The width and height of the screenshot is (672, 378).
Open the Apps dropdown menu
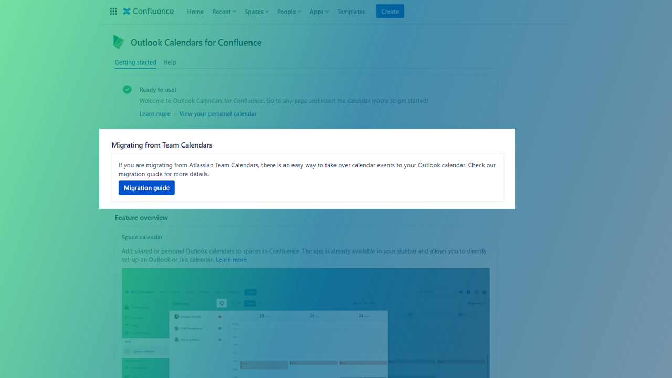319,12
